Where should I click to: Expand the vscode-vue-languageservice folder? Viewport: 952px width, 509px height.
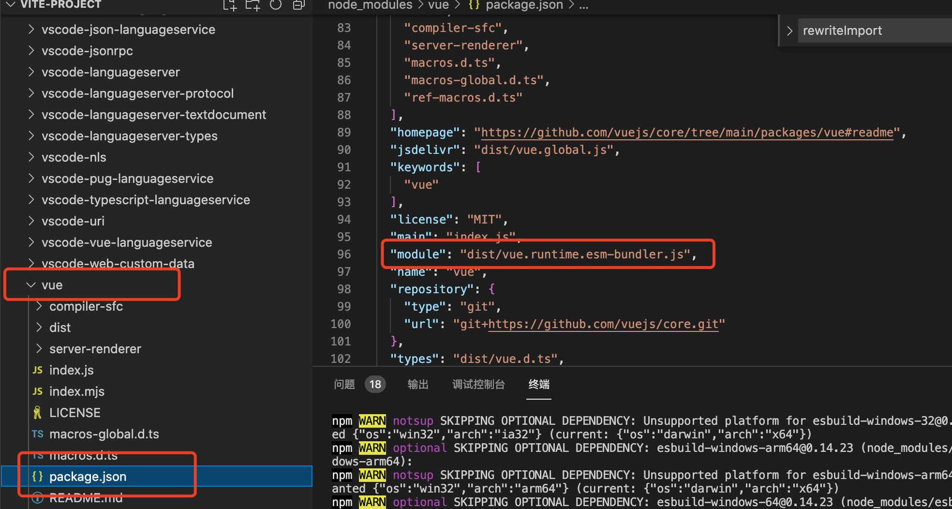[31, 242]
